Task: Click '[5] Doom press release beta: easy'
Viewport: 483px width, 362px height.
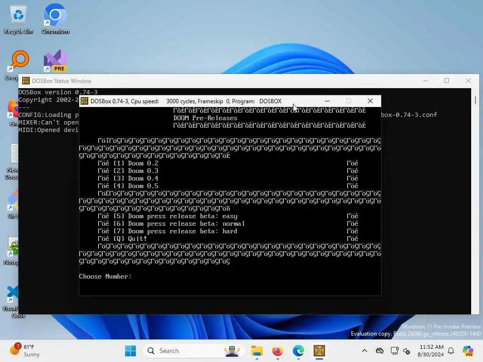Action: coord(175,216)
